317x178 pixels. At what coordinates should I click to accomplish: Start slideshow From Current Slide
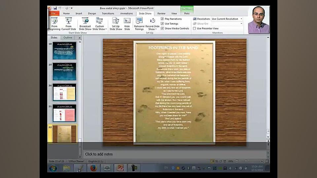[69, 24]
